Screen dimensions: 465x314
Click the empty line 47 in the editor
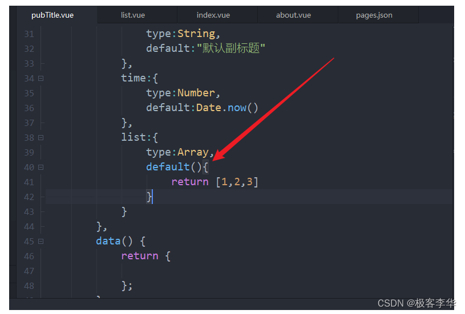[x=249, y=271]
